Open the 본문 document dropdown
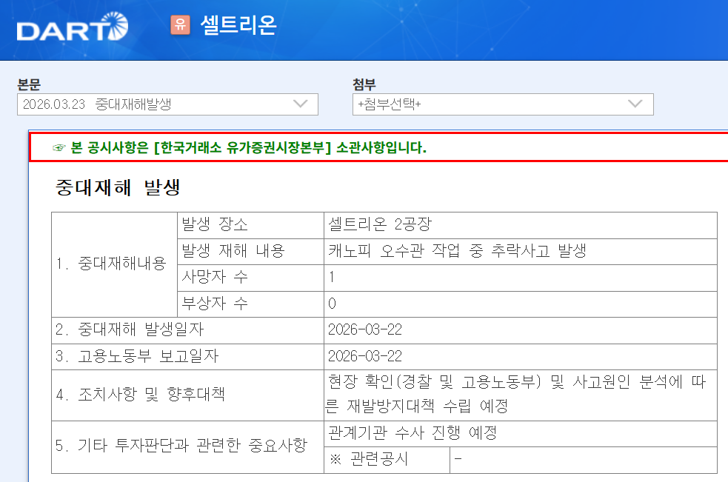The image size is (728, 482). 167,104
